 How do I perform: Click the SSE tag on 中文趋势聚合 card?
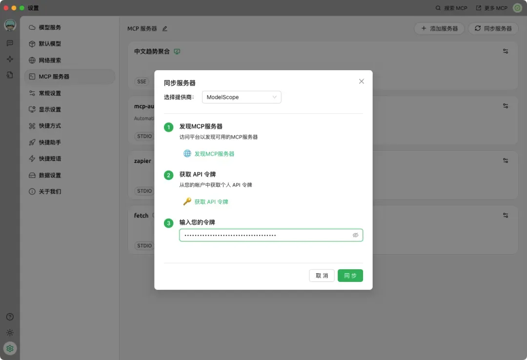coord(142,81)
